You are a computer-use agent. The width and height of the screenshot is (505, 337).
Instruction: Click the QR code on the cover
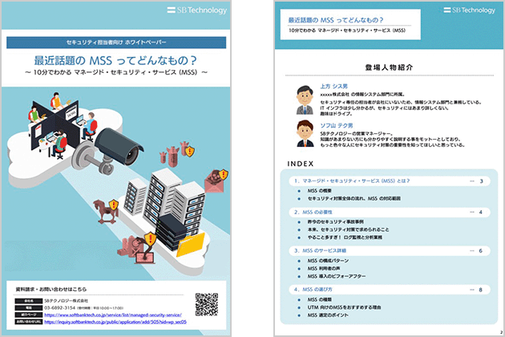click(206, 303)
